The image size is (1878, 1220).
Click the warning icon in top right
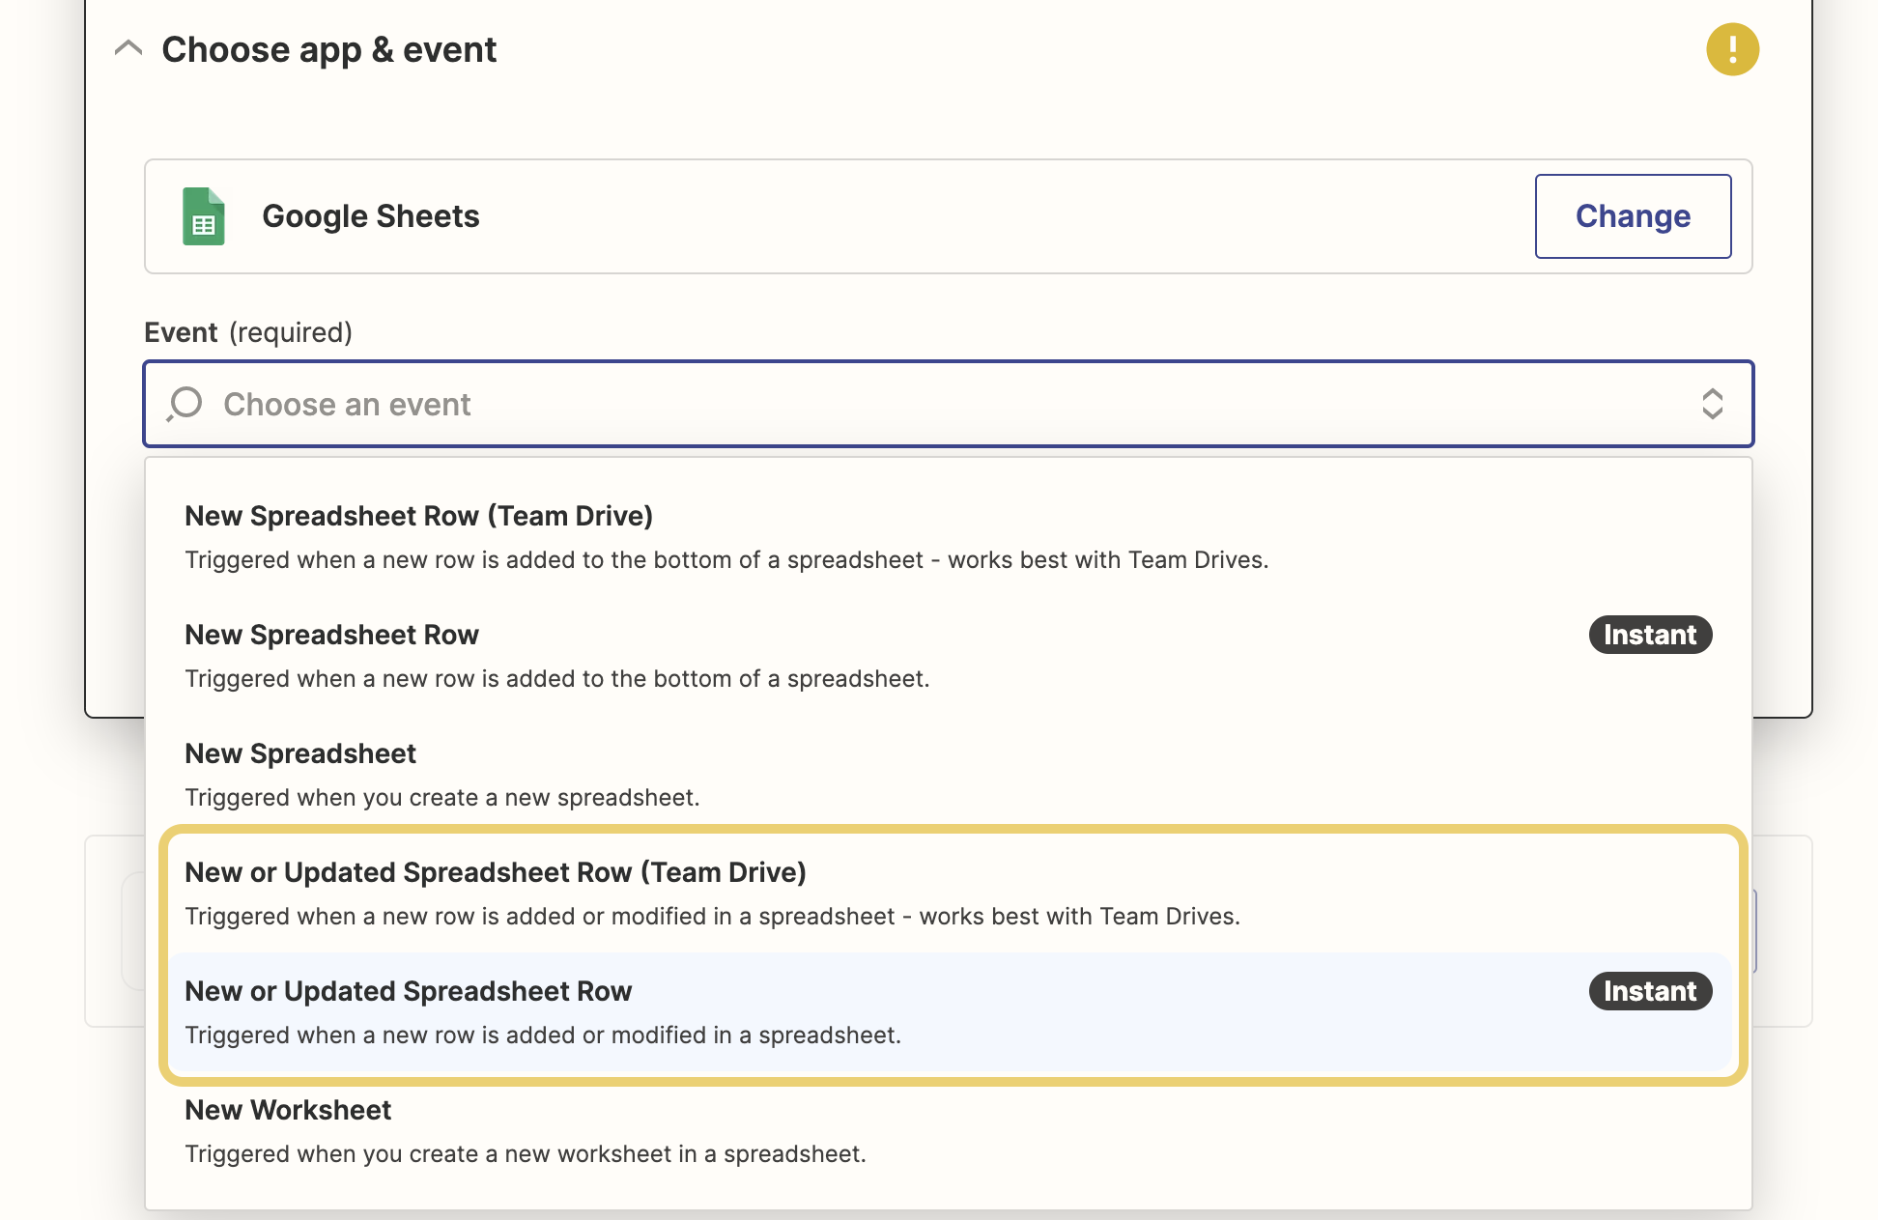pos(1729,49)
